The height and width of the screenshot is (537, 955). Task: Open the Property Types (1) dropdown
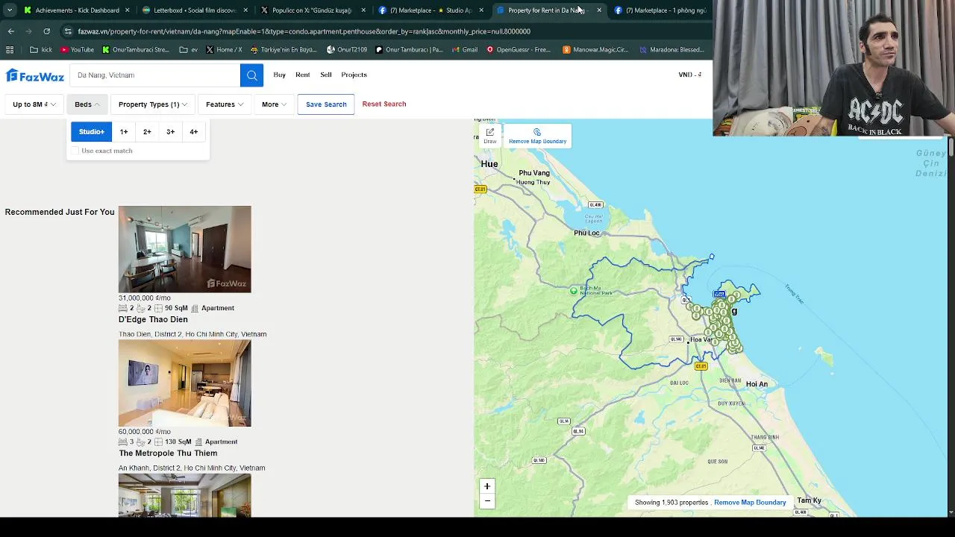(152, 104)
